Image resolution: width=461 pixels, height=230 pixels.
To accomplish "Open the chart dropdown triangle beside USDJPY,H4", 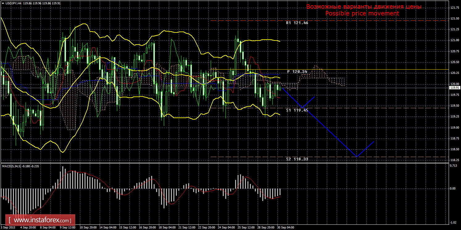I will (2, 3).
